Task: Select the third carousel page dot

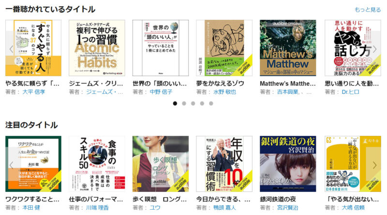Action: coord(193,103)
